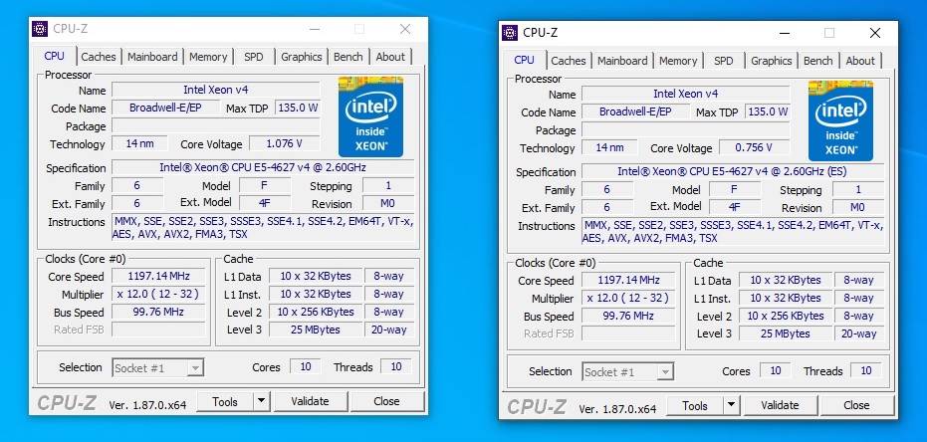The width and height of the screenshot is (927, 442).
Task: Click Max TDP 135.0 W in left window
Action: pos(298,108)
